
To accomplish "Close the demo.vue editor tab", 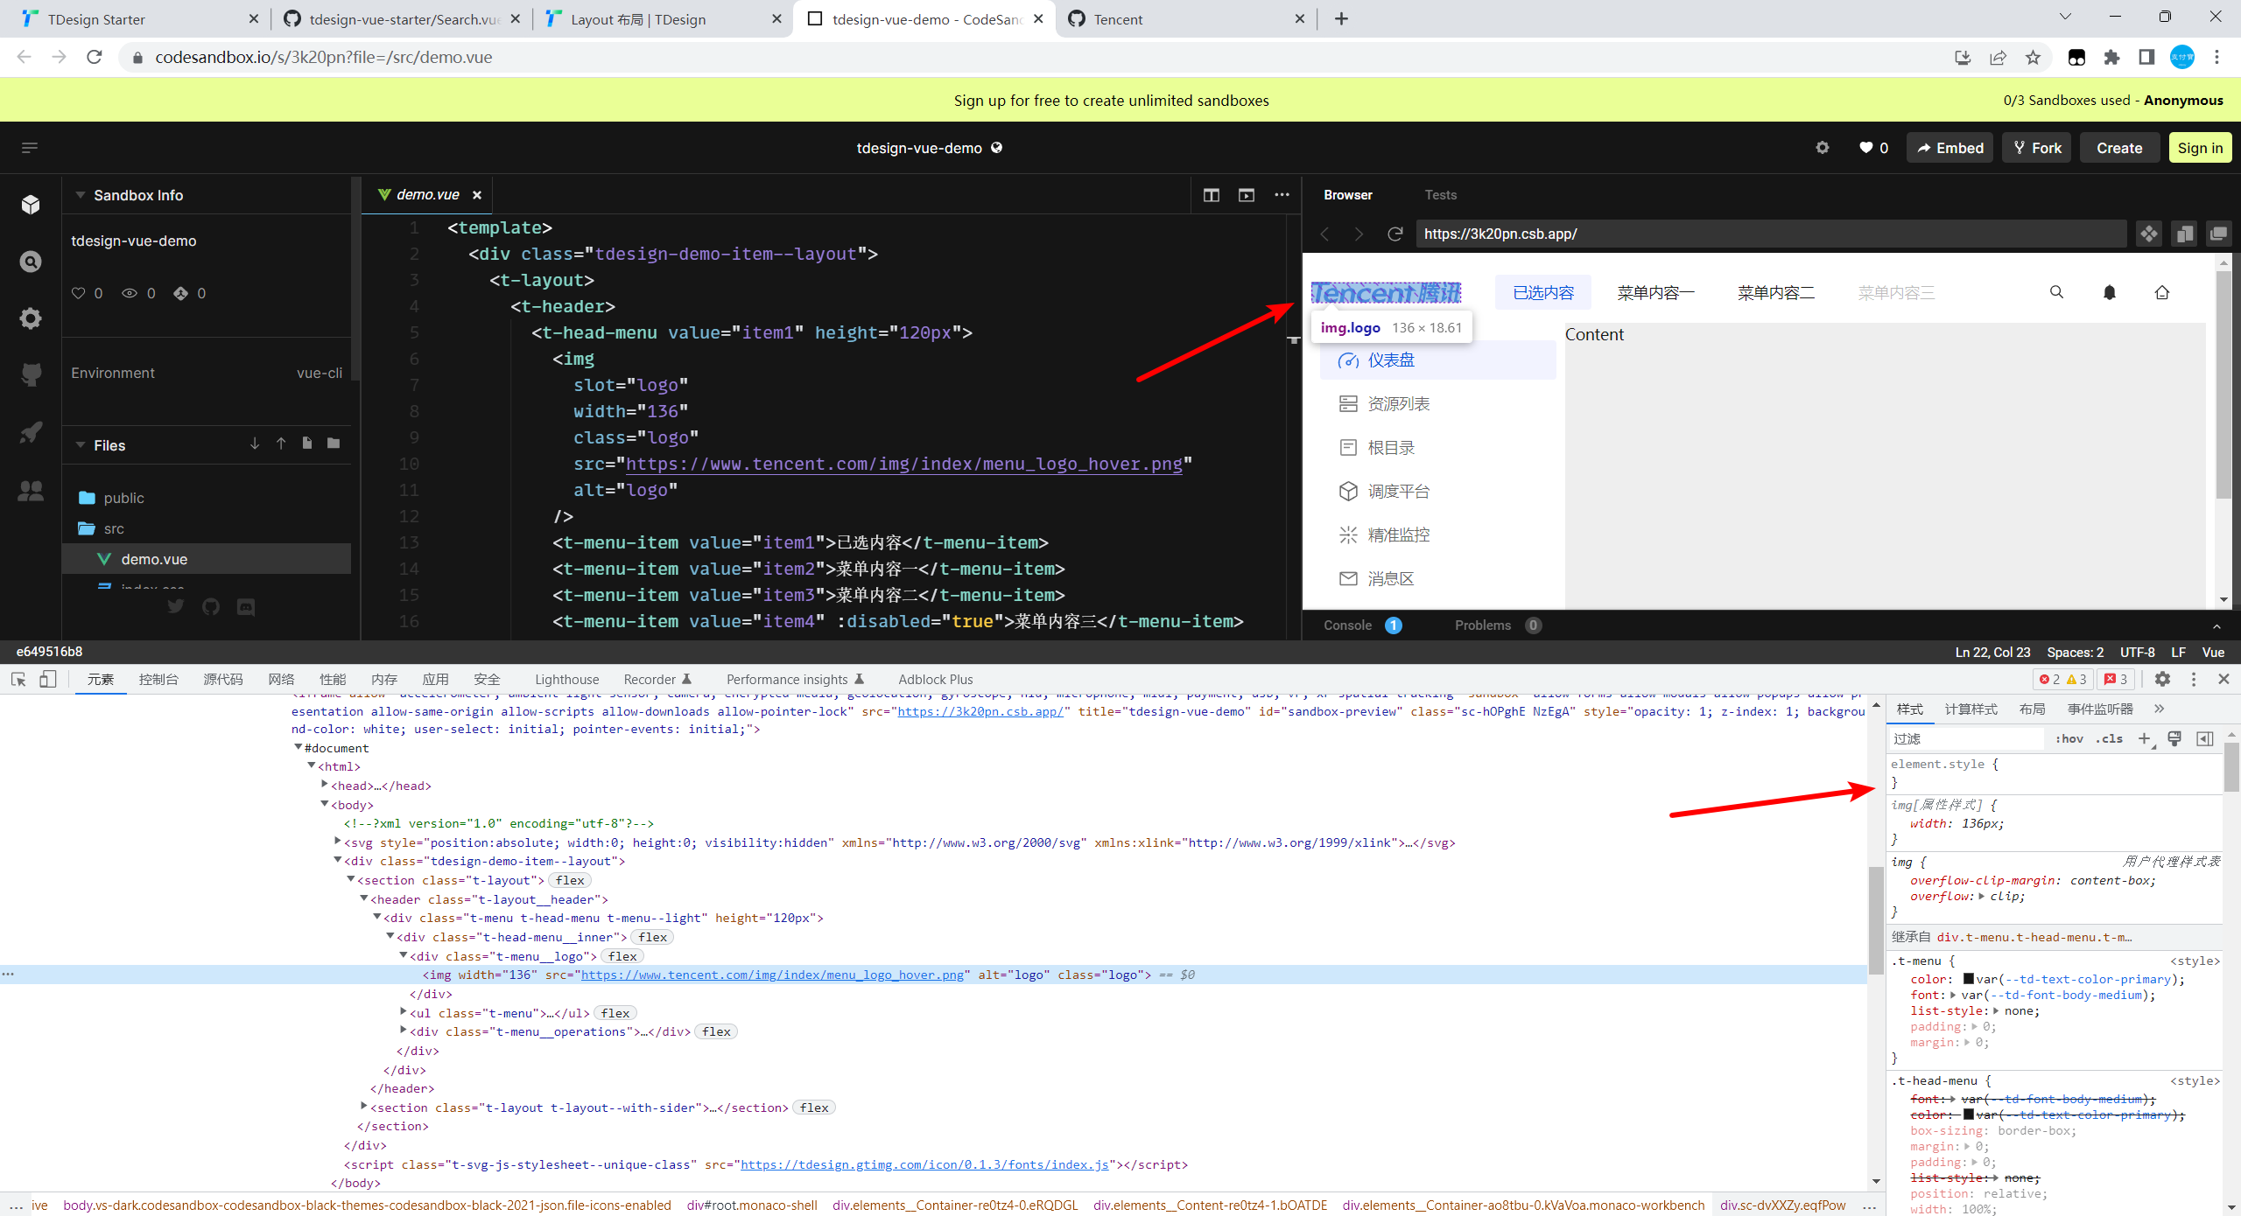I will click(477, 195).
